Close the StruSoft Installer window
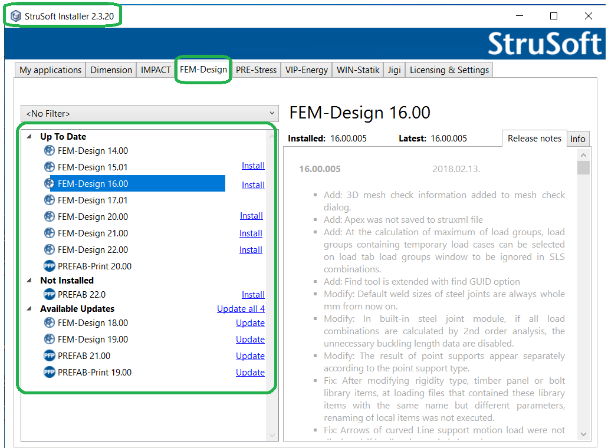Image resolution: width=608 pixels, height=448 pixels. coord(588,16)
